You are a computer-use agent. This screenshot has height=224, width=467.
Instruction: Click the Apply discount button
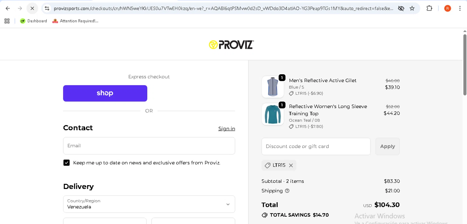click(388, 146)
